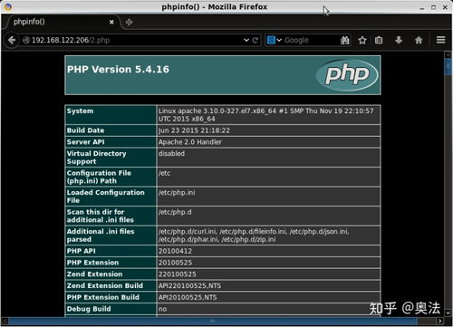Reload the page with the refresh icon
Image resolution: width=453 pixels, height=327 pixels.
pyautogui.click(x=255, y=40)
